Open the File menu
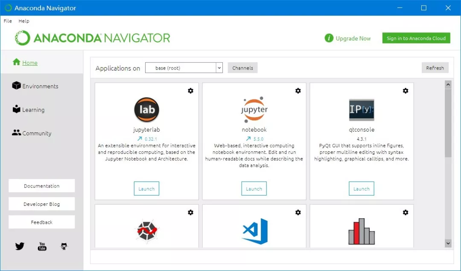Screen dimensions: 461x271 pyautogui.click(x=8, y=21)
